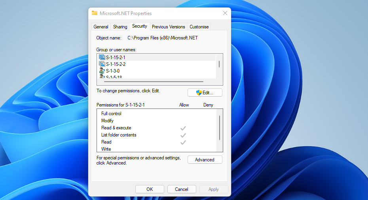This screenshot has height=200, width=368.
Task: Select the S-1-15-2-2 entry
Action: pyautogui.click(x=157, y=64)
